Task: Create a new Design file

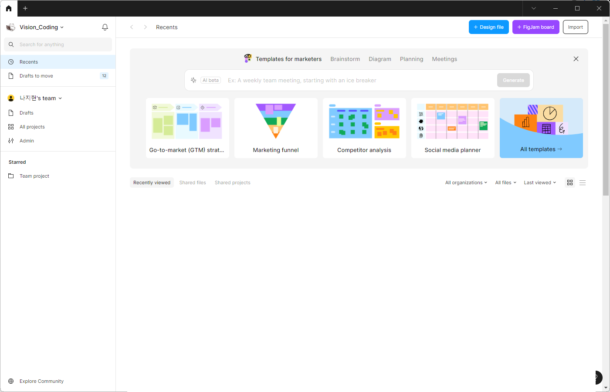Action: (x=489, y=27)
